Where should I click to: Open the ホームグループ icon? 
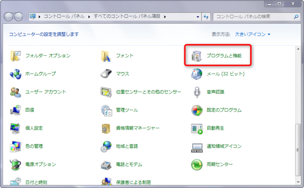pyautogui.click(x=16, y=74)
